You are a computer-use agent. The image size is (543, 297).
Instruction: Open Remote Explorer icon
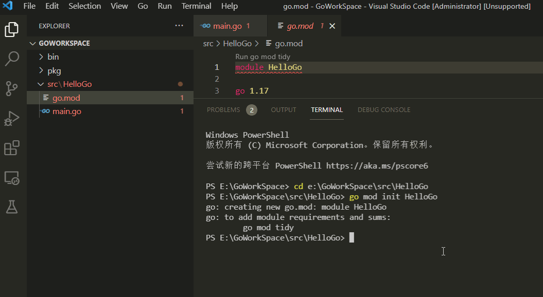pos(12,178)
